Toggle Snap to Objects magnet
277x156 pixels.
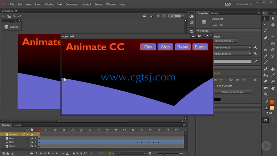click(266, 120)
